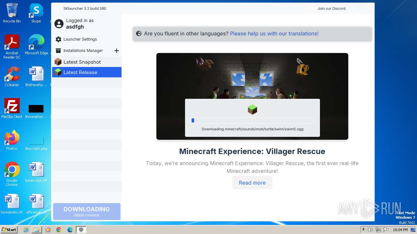
Task: Select Latest Release installation
Action: pyautogui.click(x=87, y=72)
